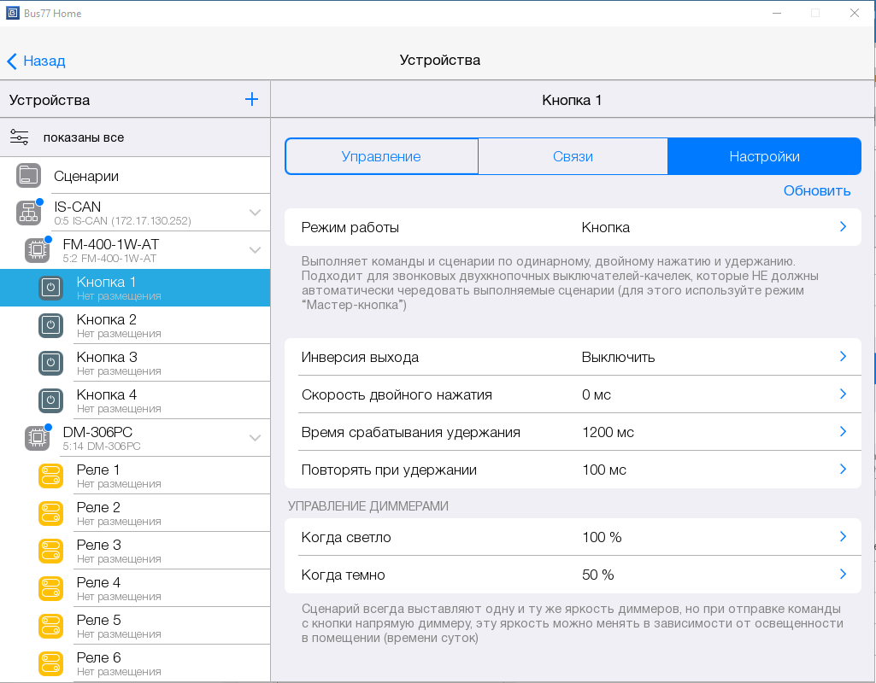Screen dimensions: 876x683
Task: Go back using the Назад button
Action: tap(36, 61)
